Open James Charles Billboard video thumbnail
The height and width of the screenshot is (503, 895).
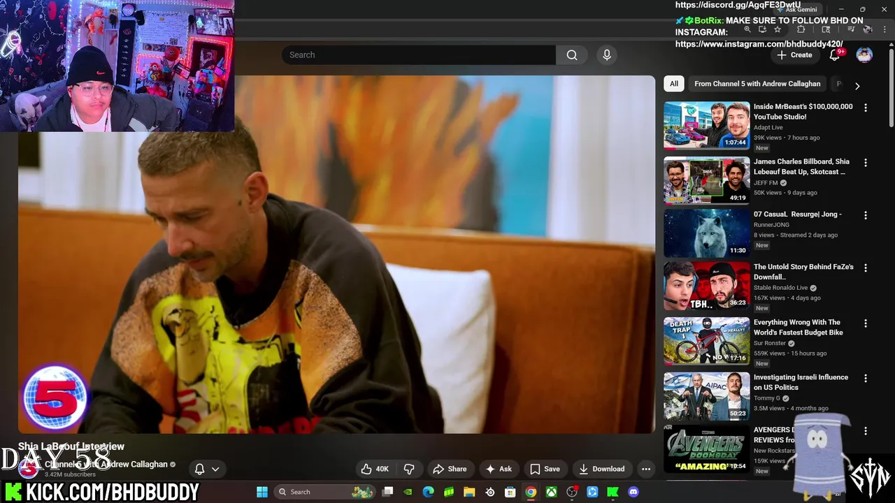tap(706, 180)
